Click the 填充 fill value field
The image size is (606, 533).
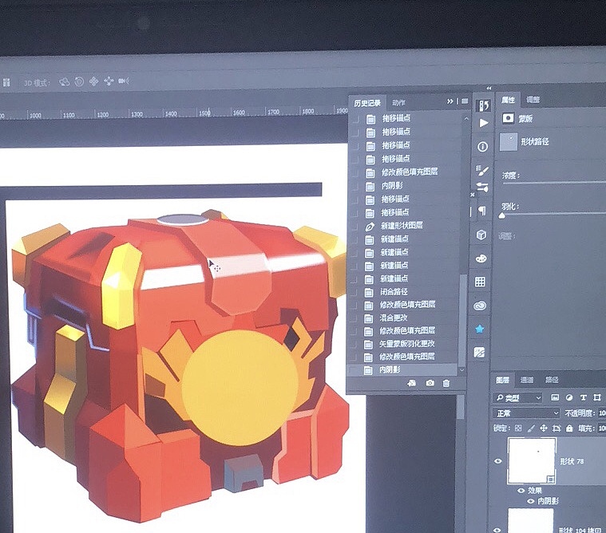tap(602, 428)
